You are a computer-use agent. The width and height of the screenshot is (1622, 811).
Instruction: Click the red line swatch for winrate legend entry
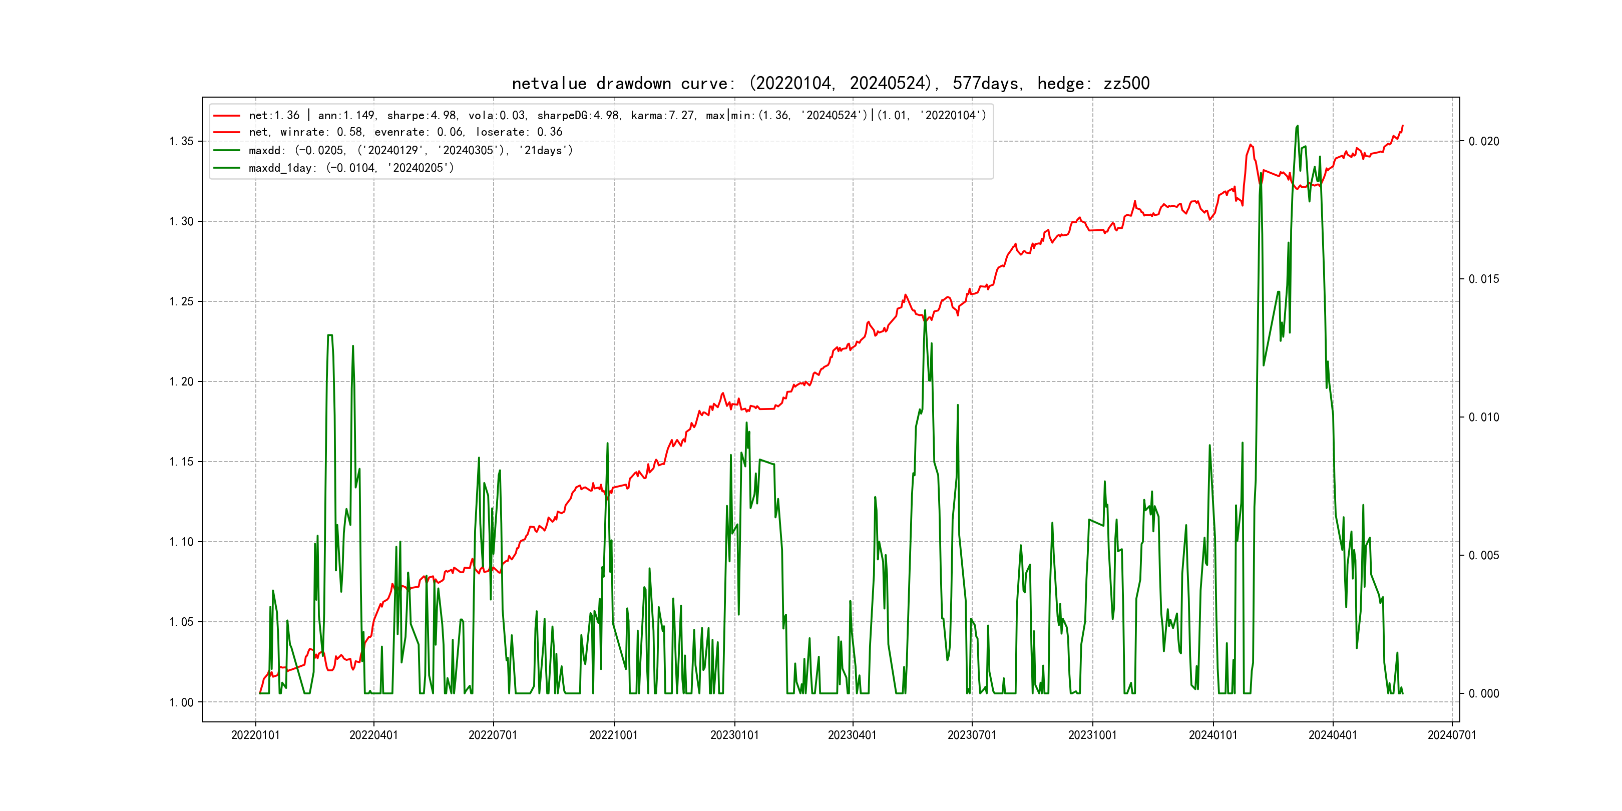(x=227, y=132)
